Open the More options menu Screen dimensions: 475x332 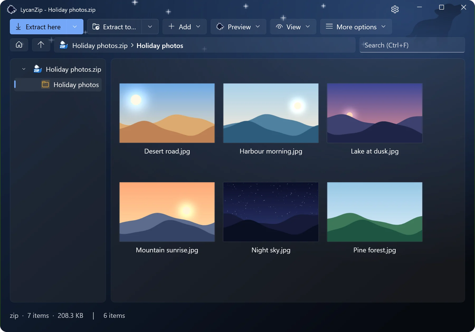(356, 27)
